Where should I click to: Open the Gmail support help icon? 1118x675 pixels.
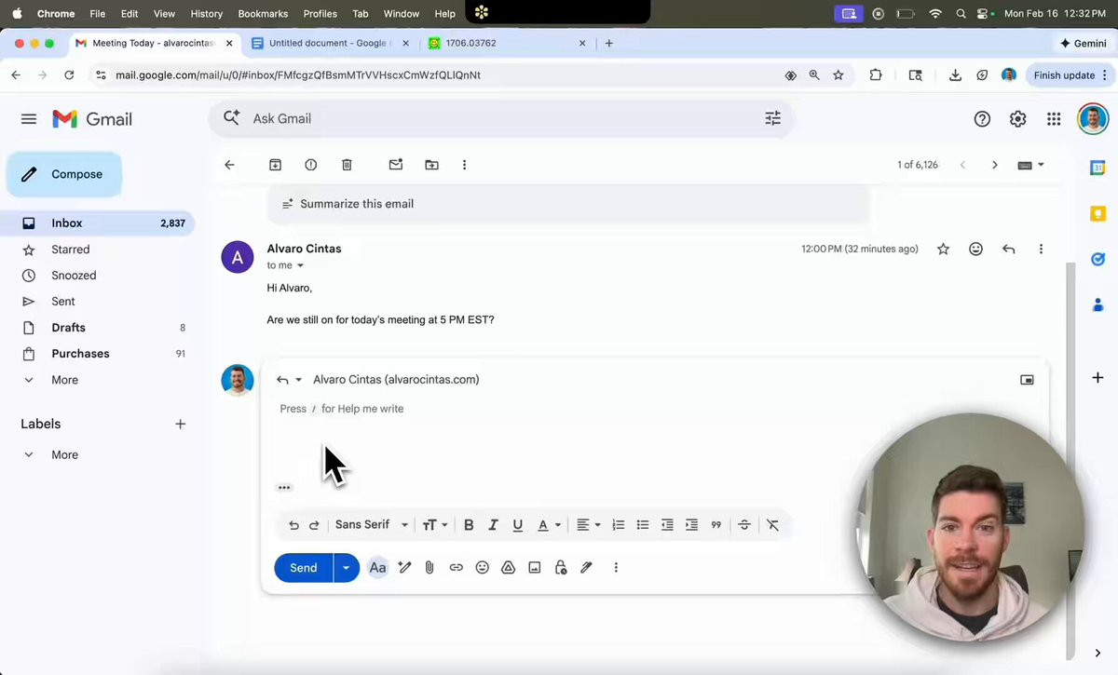[982, 119]
